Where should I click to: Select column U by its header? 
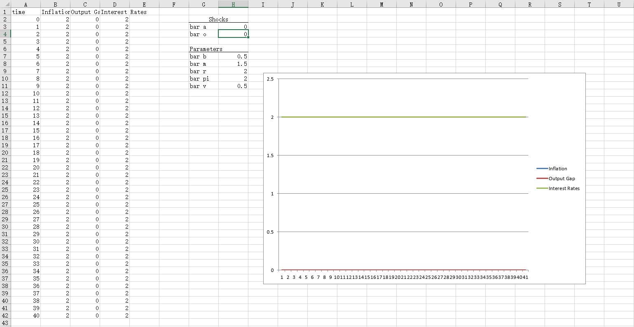pos(619,4)
